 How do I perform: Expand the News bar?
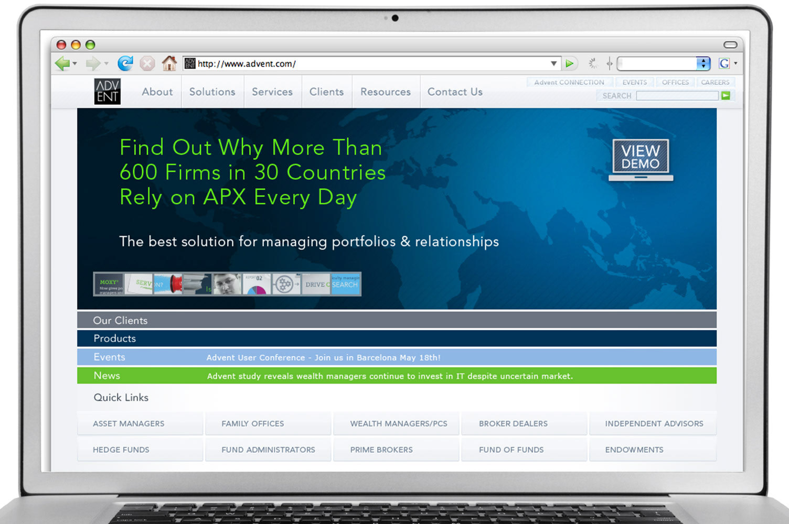click(x=397, y=376)
